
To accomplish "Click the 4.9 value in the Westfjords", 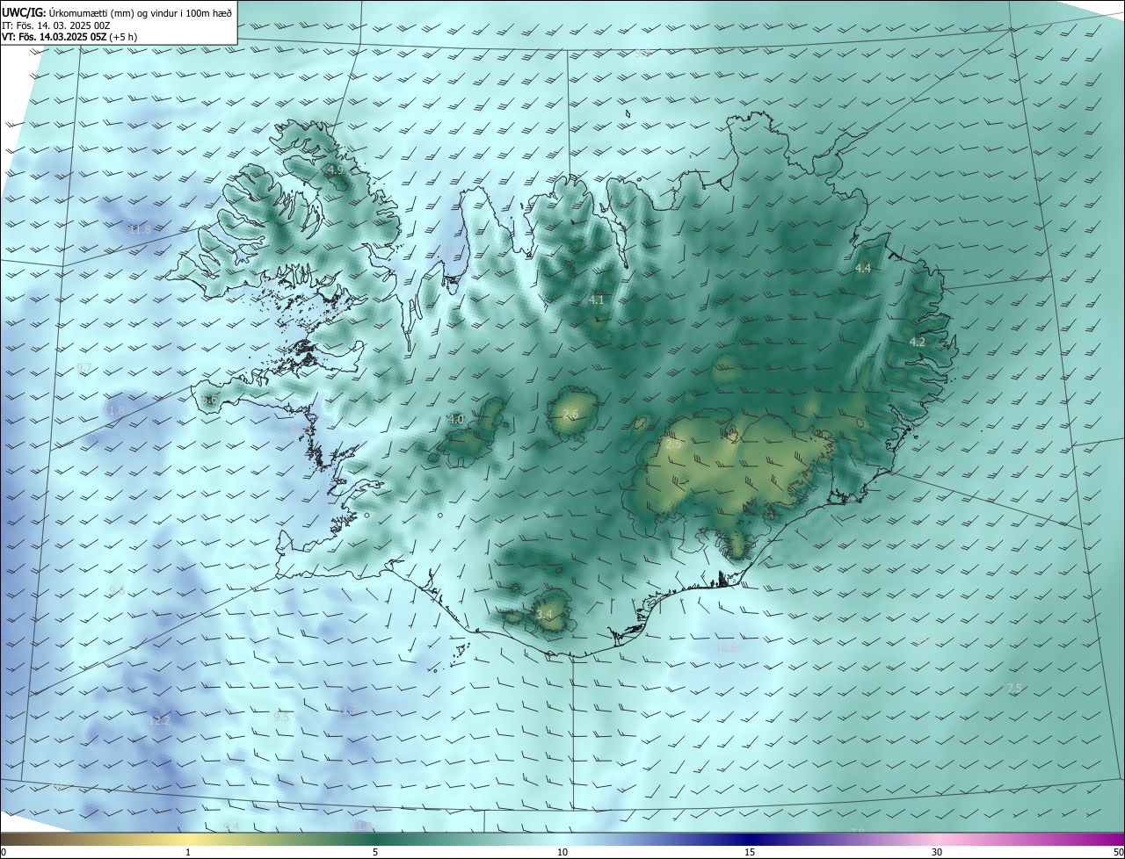I will tap(335, 170).
